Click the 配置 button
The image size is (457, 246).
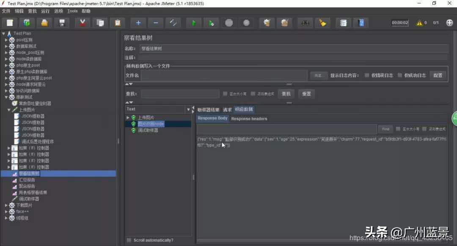[x=438, y=76]
